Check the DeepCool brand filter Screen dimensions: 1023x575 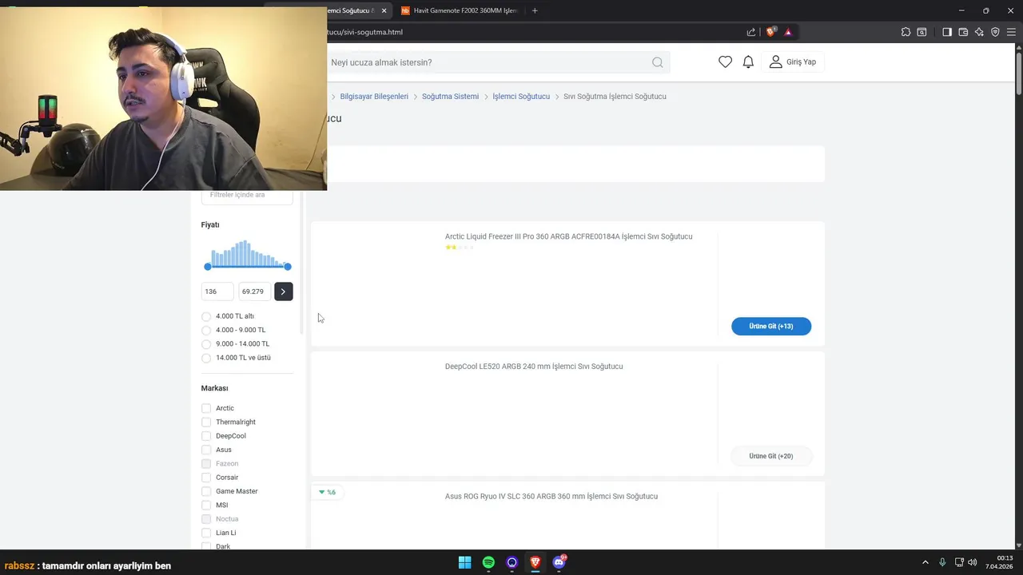(x=206, y=436)
